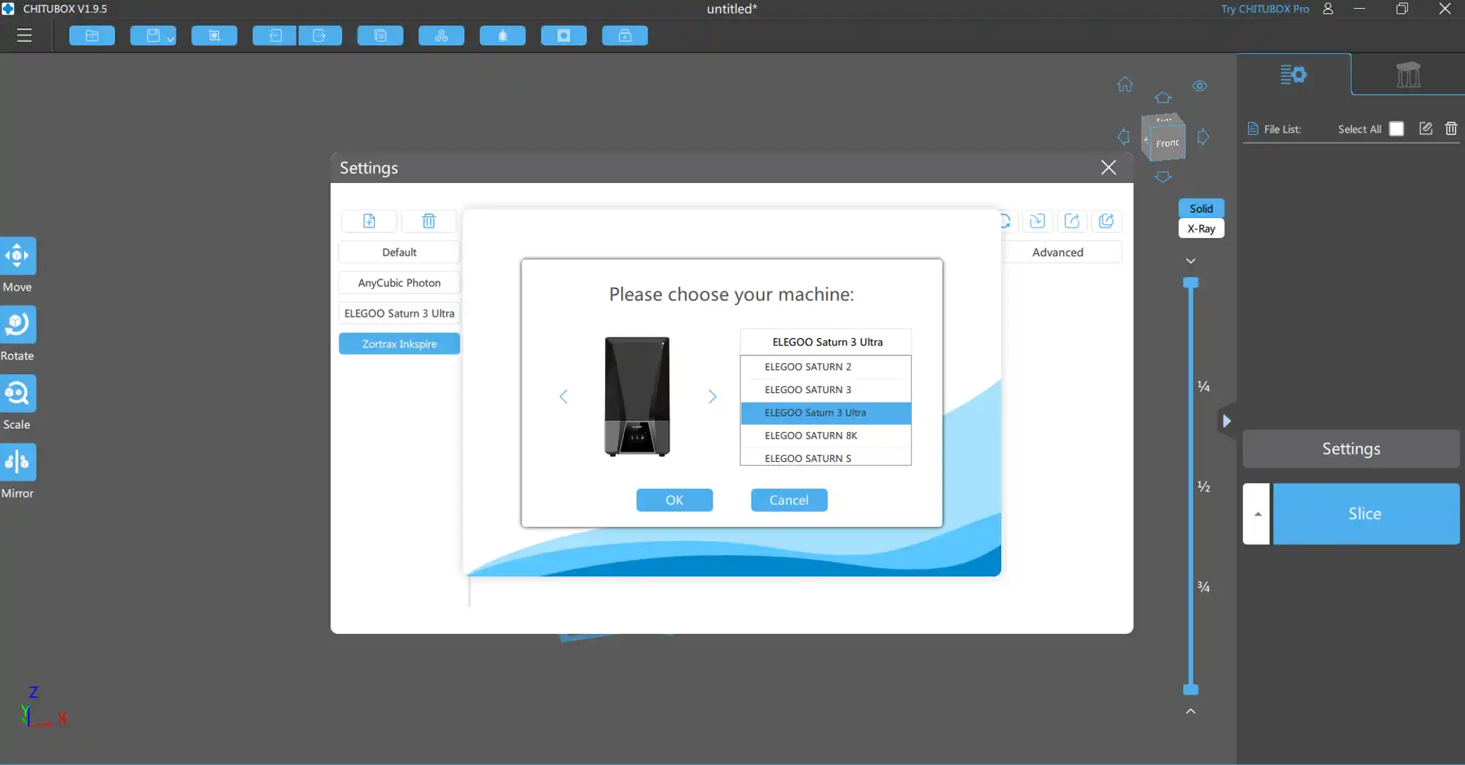Add a new printer profile icon
This screenshot has height=765, width=1465.
369,220
